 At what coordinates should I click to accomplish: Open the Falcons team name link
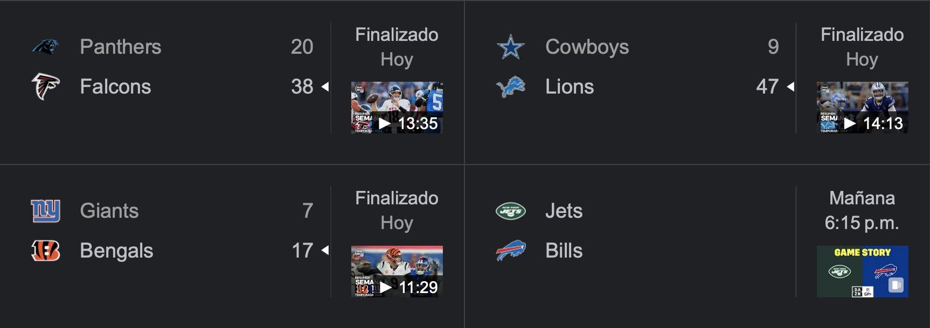coord(115,87)
